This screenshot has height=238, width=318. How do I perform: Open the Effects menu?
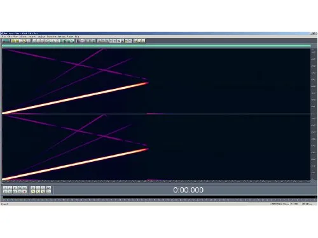(x=23, y=36)
